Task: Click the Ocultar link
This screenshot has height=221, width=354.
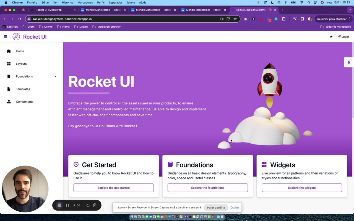Action: (x=235, y=207)
